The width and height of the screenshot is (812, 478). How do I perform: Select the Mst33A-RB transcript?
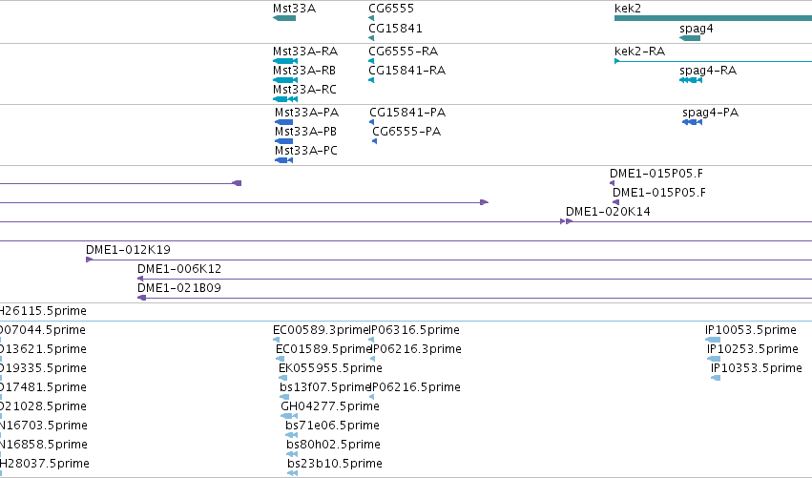coord(285,80)
